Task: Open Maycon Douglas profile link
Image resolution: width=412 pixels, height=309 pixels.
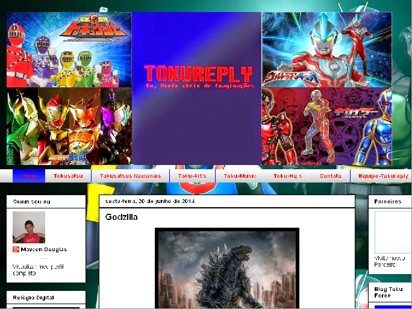Action: pyautogui.click(x=44, y=249)
